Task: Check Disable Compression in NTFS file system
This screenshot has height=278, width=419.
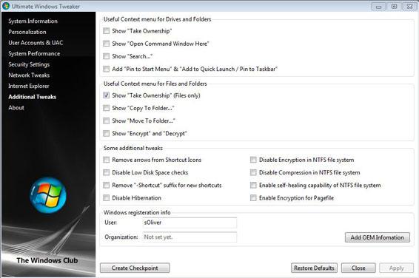Action: tap(253, 172)
